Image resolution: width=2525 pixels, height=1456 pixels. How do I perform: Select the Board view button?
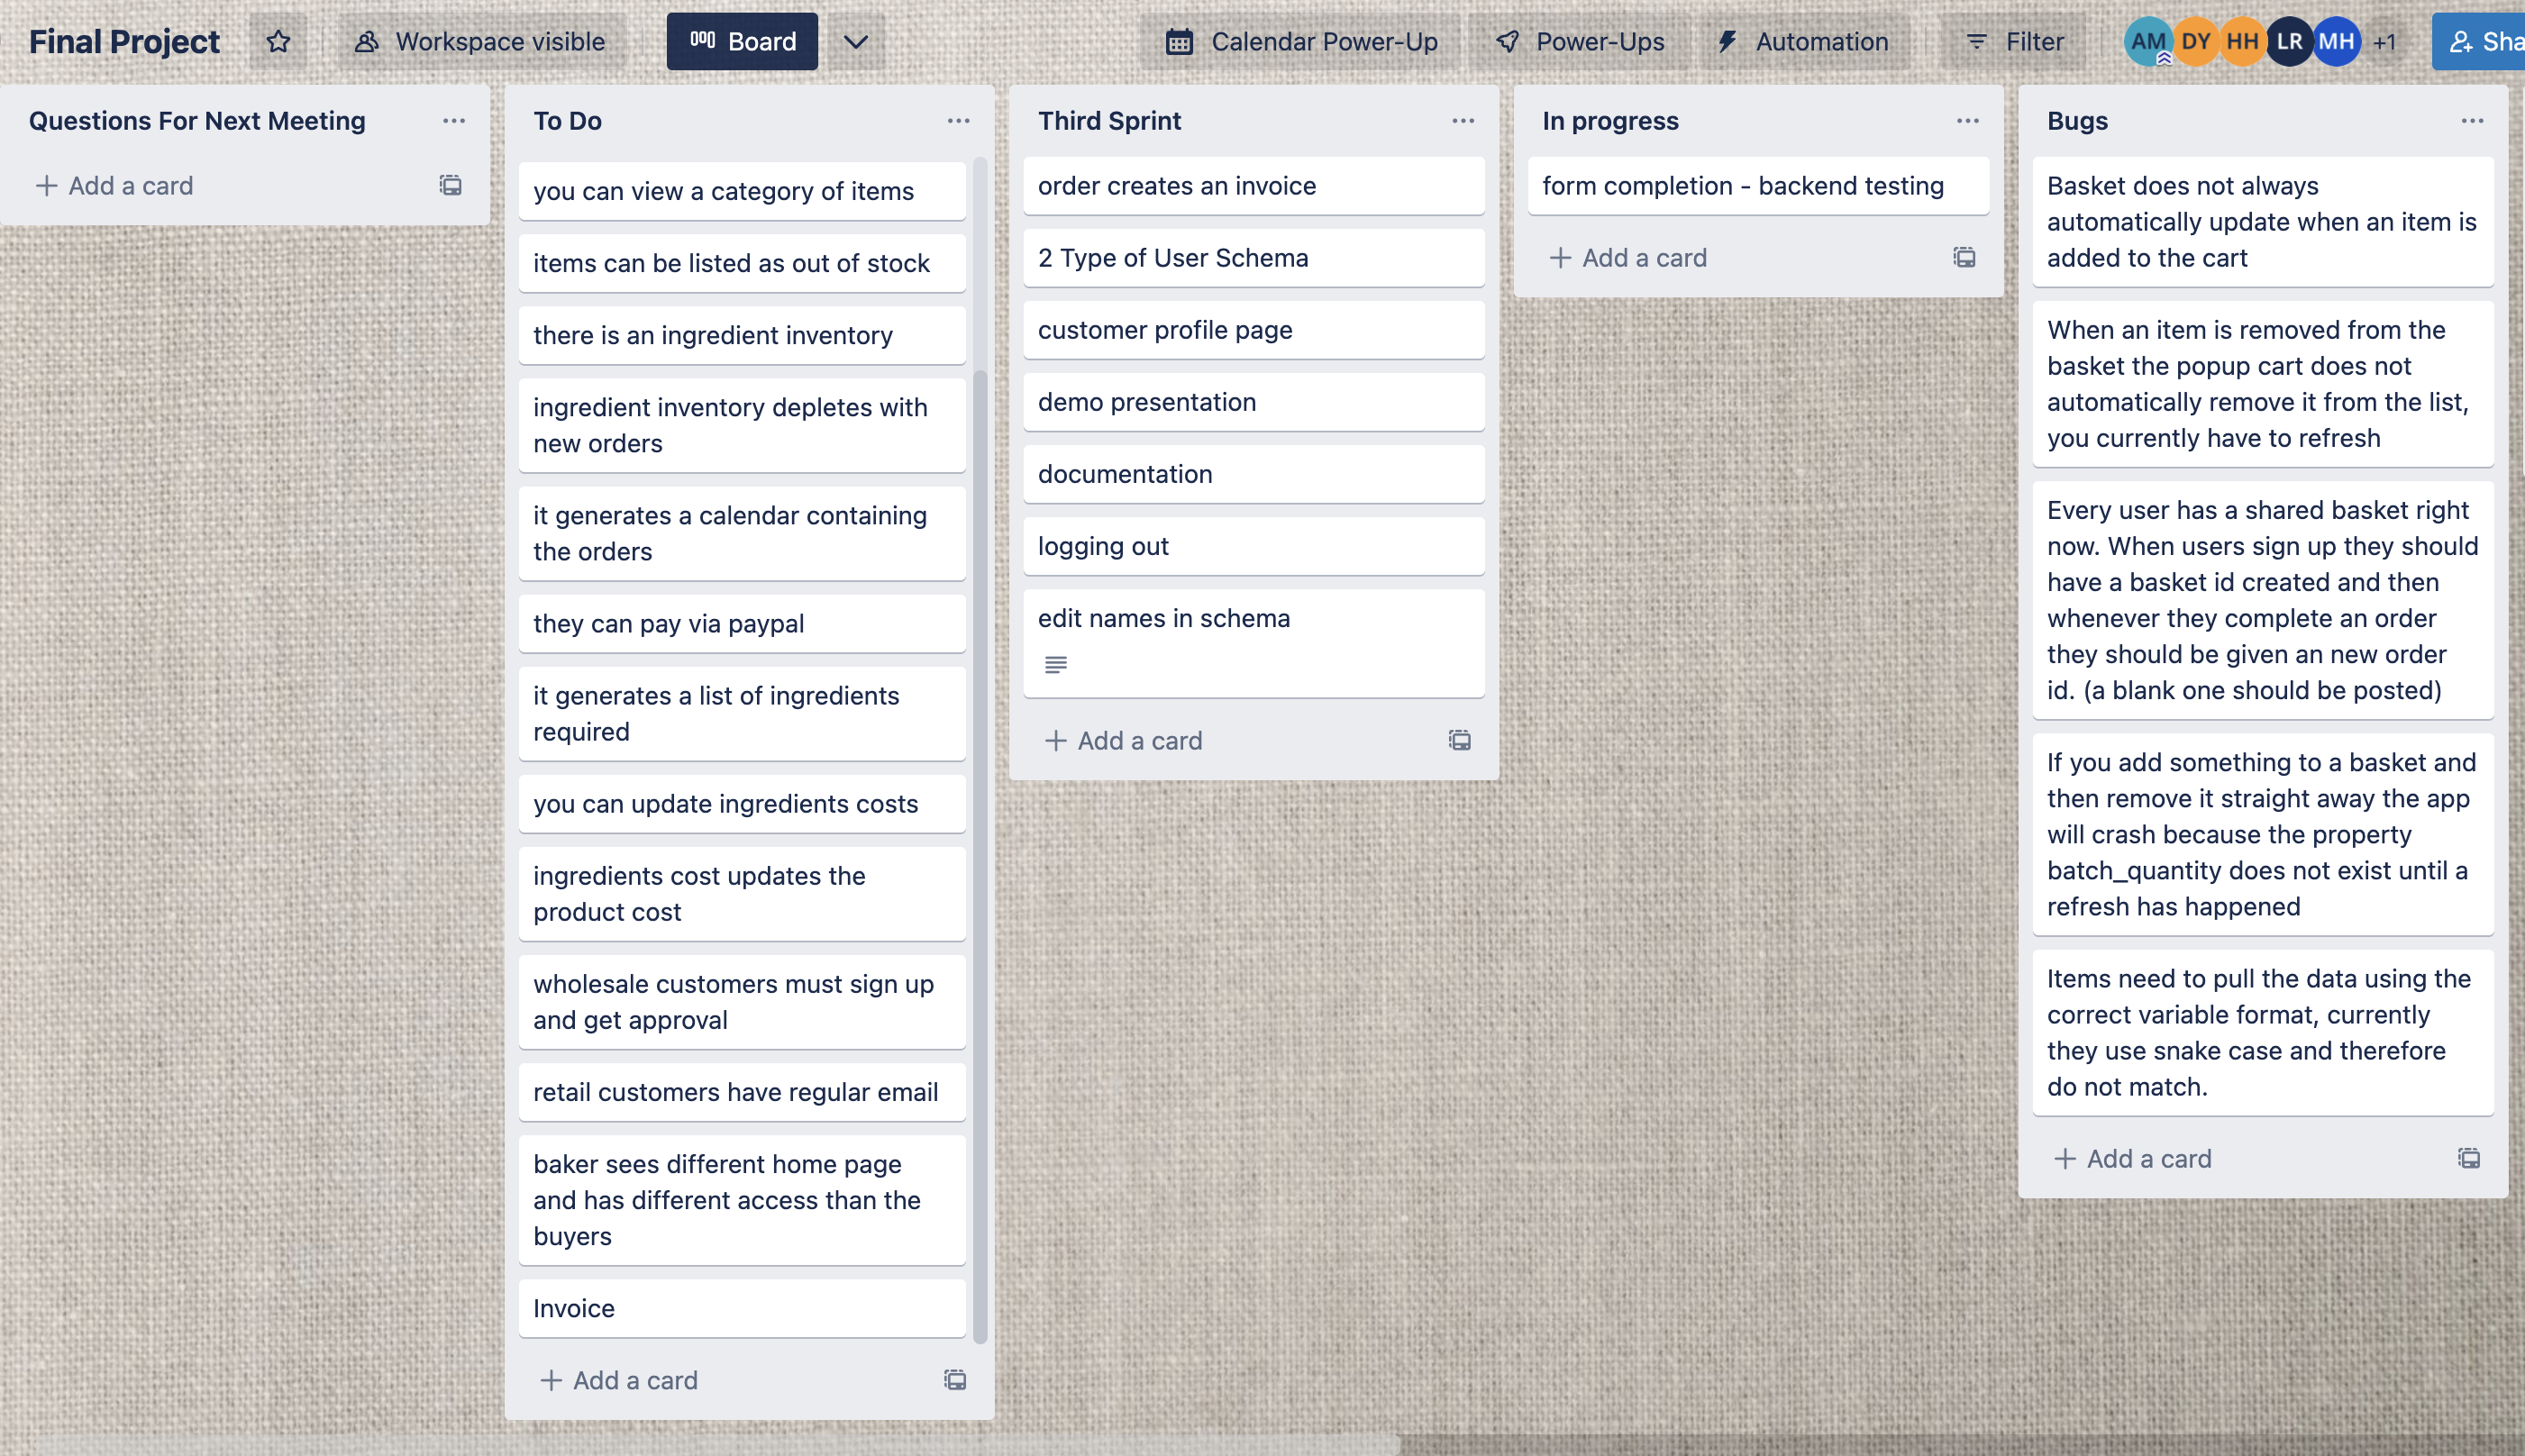click(x=742, y=41)
